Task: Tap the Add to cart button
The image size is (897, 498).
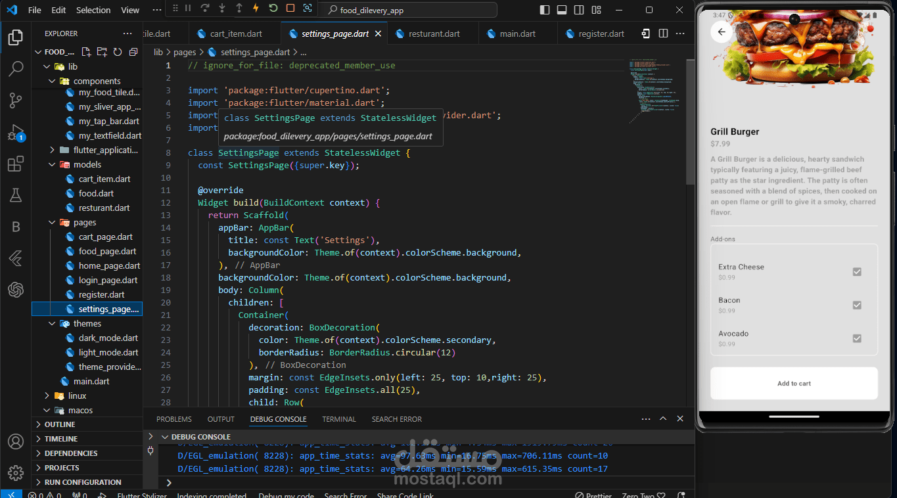Action: [794, 383]
